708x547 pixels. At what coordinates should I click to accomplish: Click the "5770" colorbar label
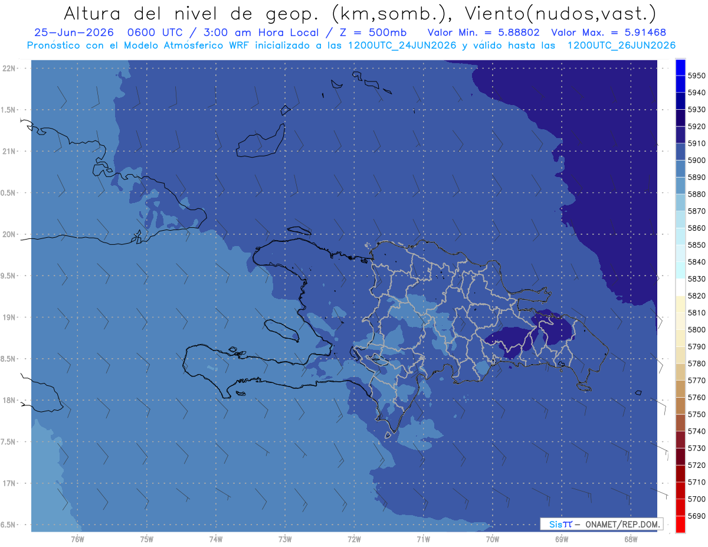pyautogui.click(x=697, y=381)
